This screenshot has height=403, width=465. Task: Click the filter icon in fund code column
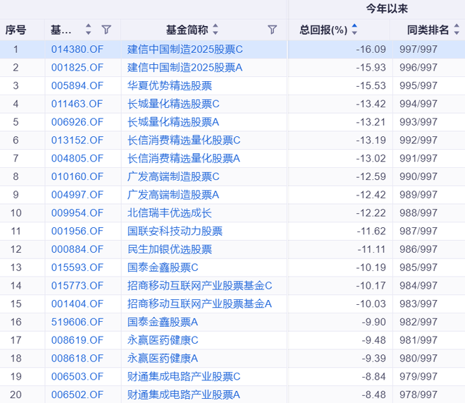coord(106,30)
